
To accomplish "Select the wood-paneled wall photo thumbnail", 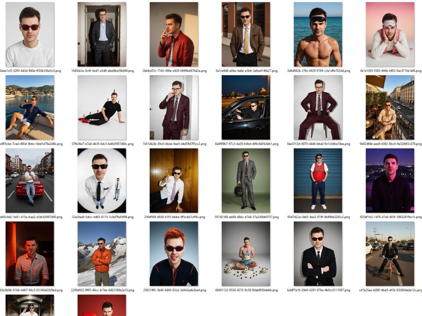I will 174,181.
